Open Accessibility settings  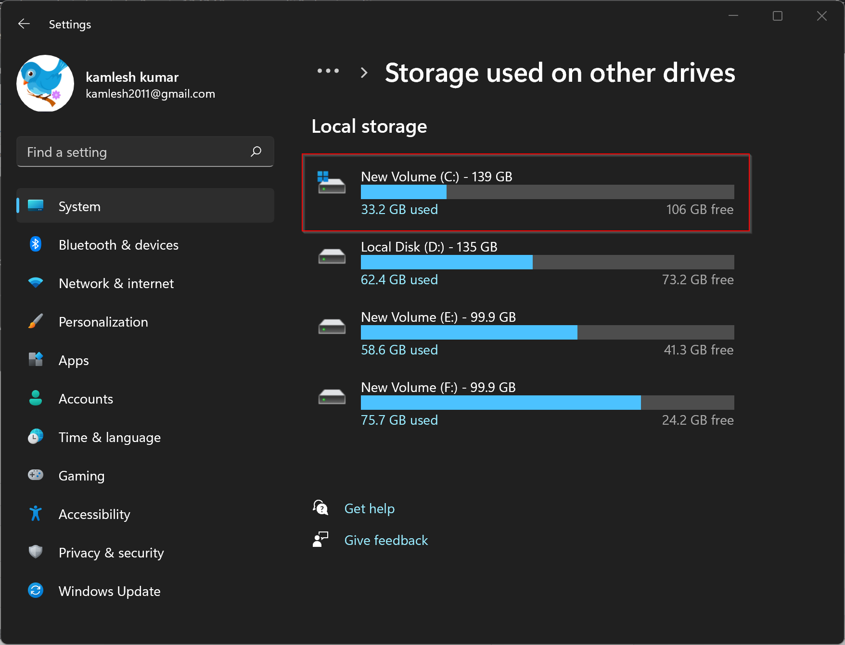click(x=94, y=514)
